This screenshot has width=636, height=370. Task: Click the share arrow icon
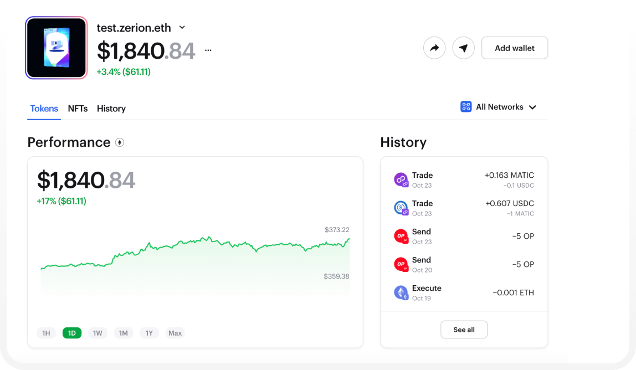(x=434, y=48)
